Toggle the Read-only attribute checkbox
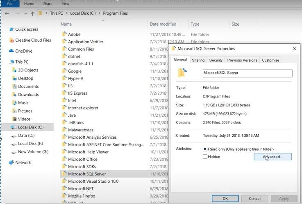Viewport: 302px width, 204px height. (x=205, y=149)
